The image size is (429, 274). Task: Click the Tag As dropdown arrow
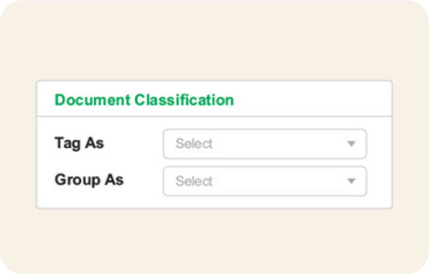351,144
